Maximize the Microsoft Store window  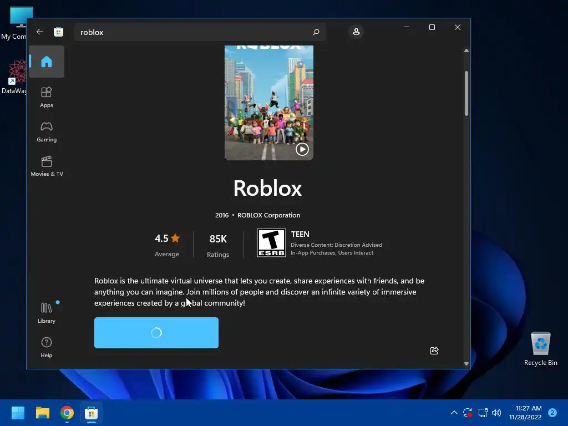pyautogui.click(x=432, y=27)
